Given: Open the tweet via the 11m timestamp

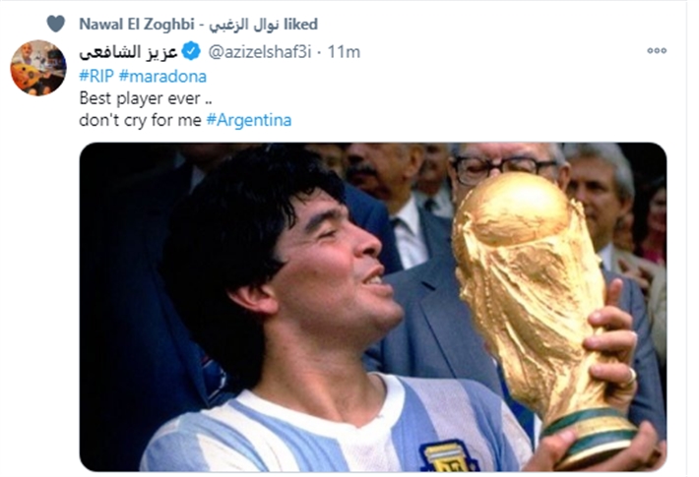Looking at the screenshot, I should [344, 52].
